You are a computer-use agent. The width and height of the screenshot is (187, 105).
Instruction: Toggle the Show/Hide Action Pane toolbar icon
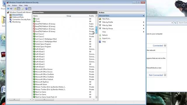tap(30, 9)
